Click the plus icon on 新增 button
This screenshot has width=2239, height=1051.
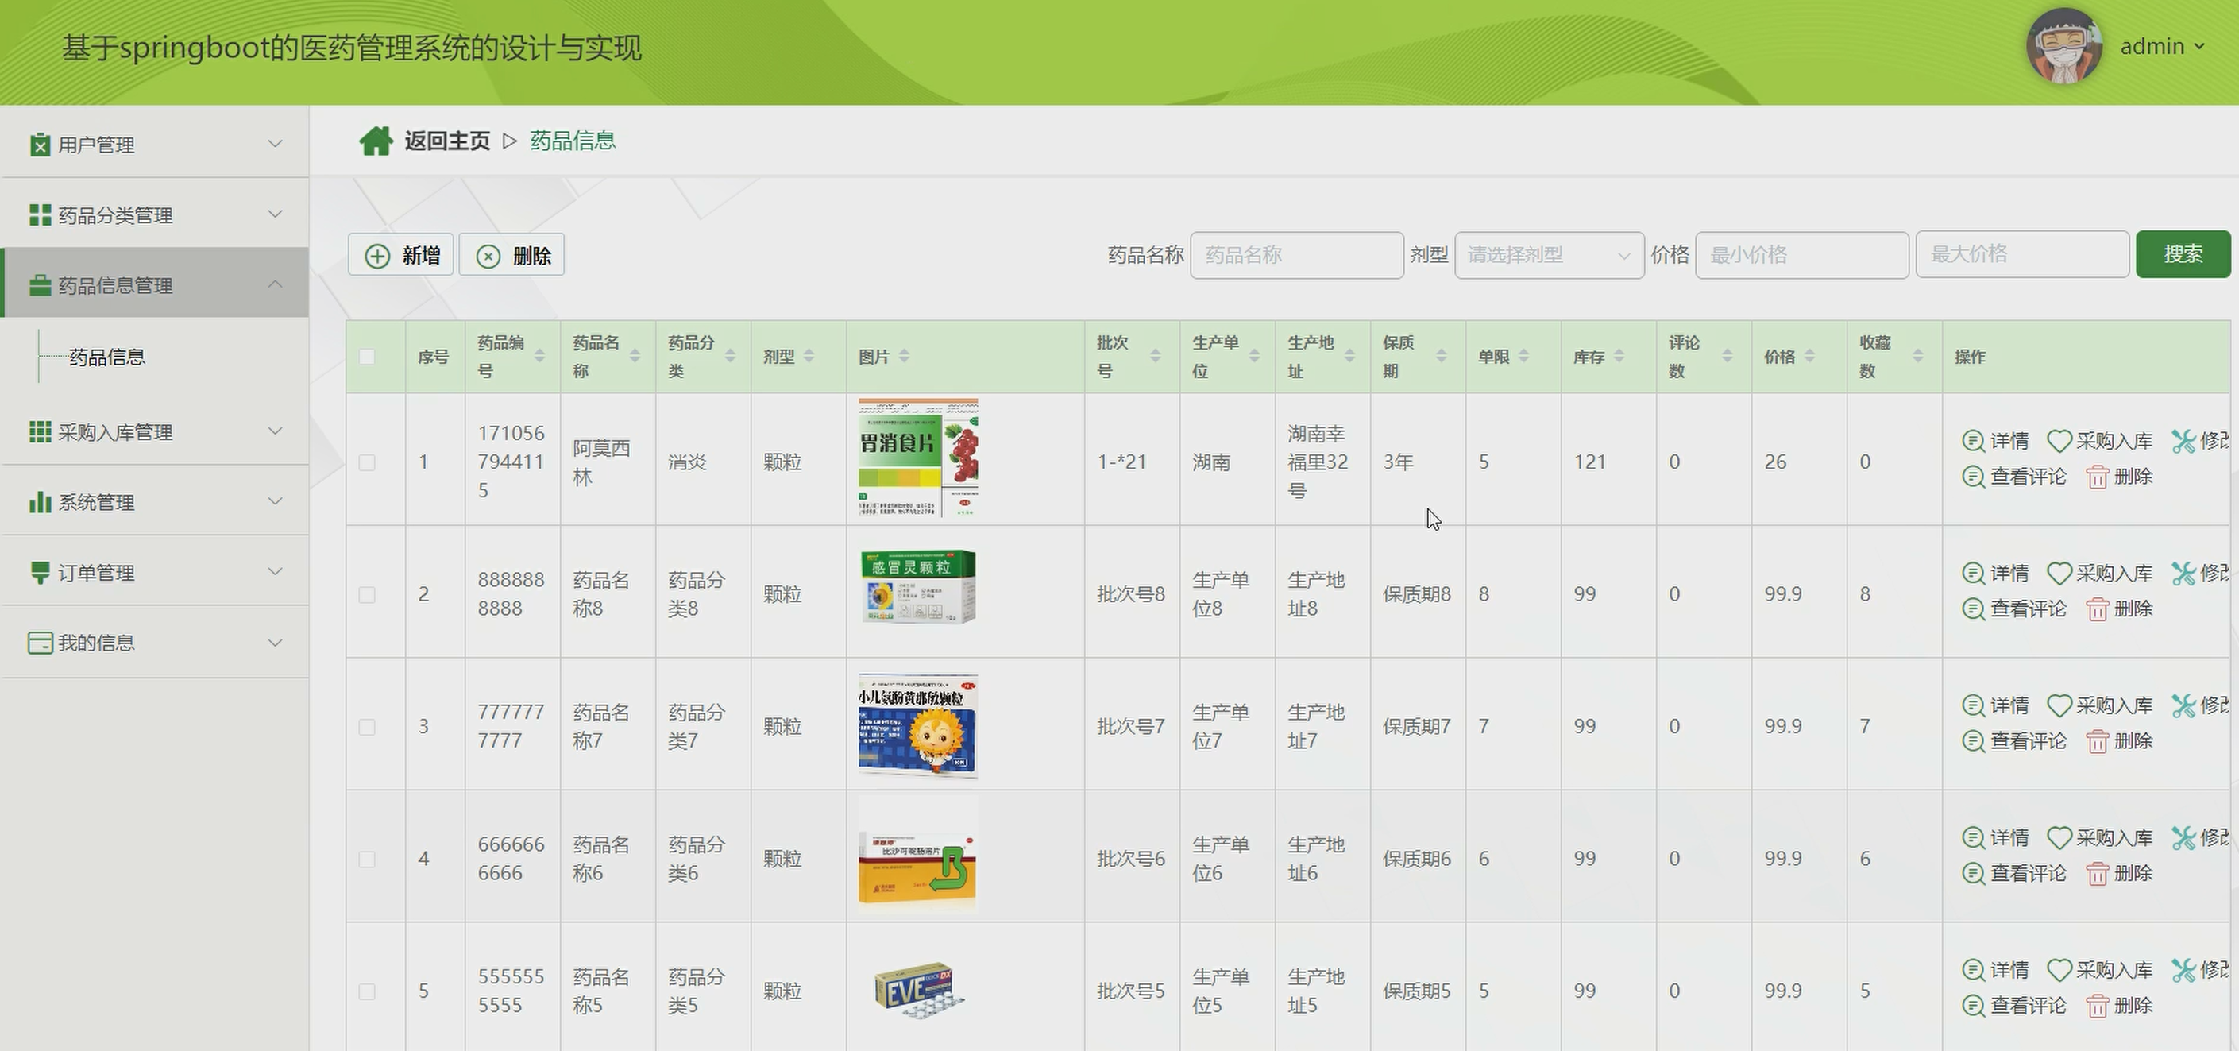[377, 256]
